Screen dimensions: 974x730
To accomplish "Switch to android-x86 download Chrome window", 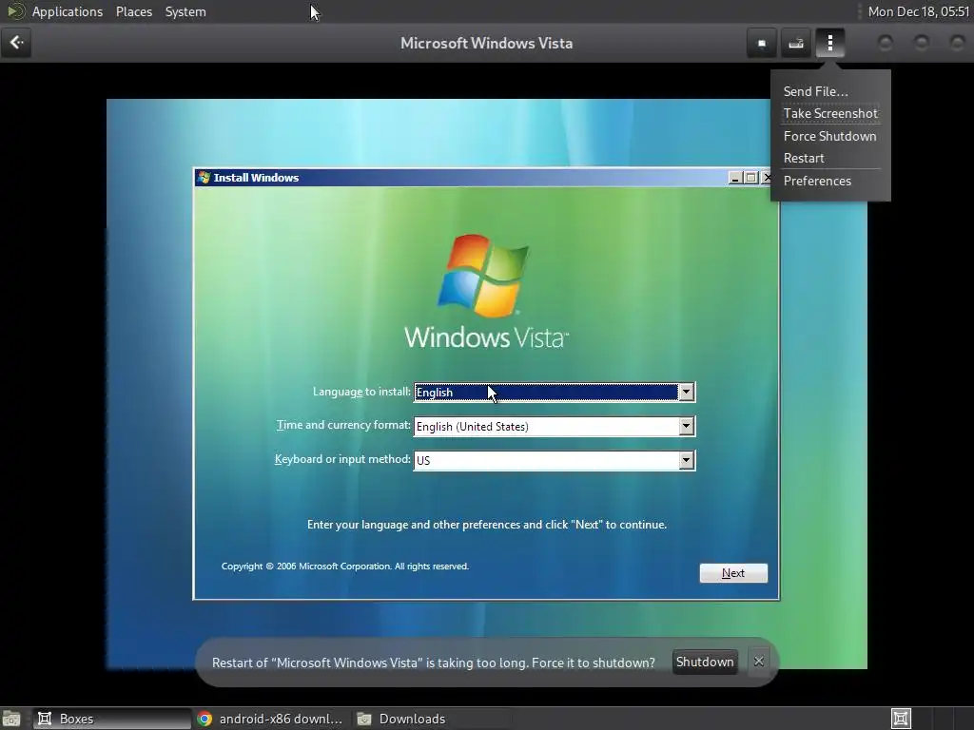I will pos(270,719).
